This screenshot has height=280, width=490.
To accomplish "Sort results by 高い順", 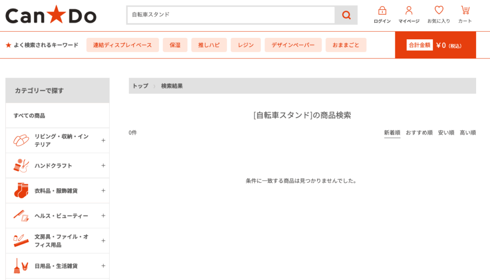I will pos(468,133).
